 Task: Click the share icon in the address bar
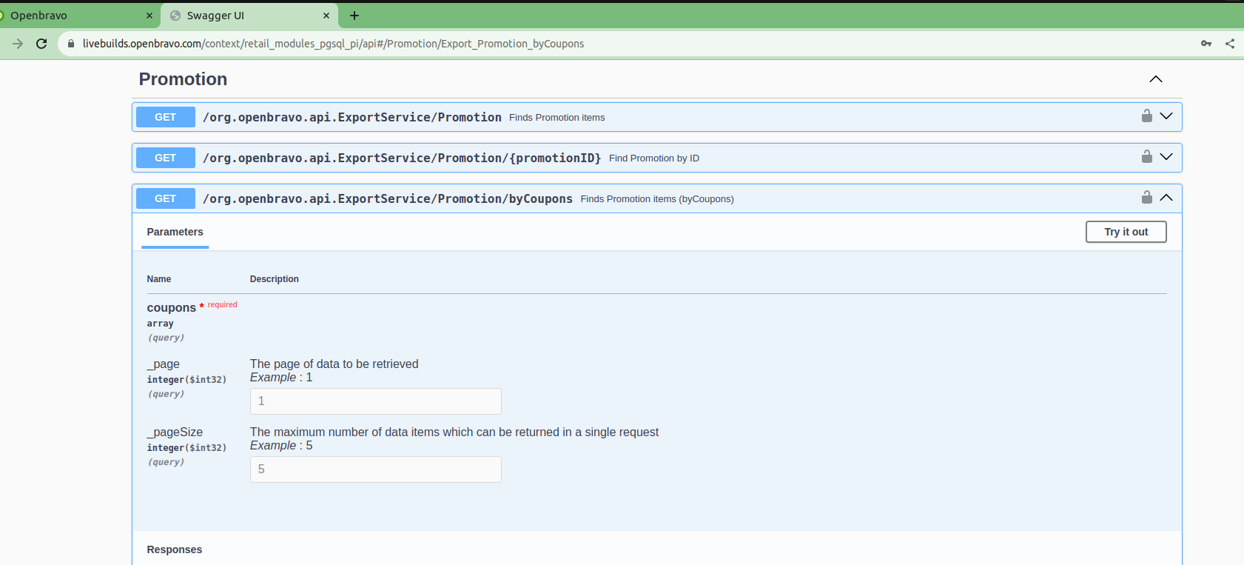click(1229, 44)
